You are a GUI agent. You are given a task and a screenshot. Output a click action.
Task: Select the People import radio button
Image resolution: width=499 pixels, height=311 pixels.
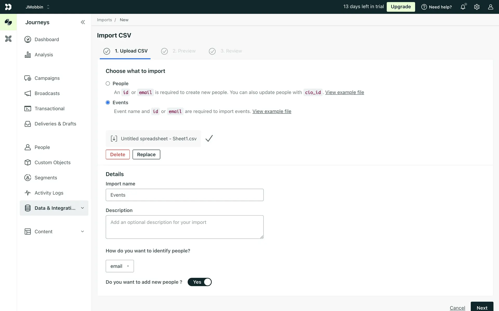pyautogui.click(x=108, y=83)
